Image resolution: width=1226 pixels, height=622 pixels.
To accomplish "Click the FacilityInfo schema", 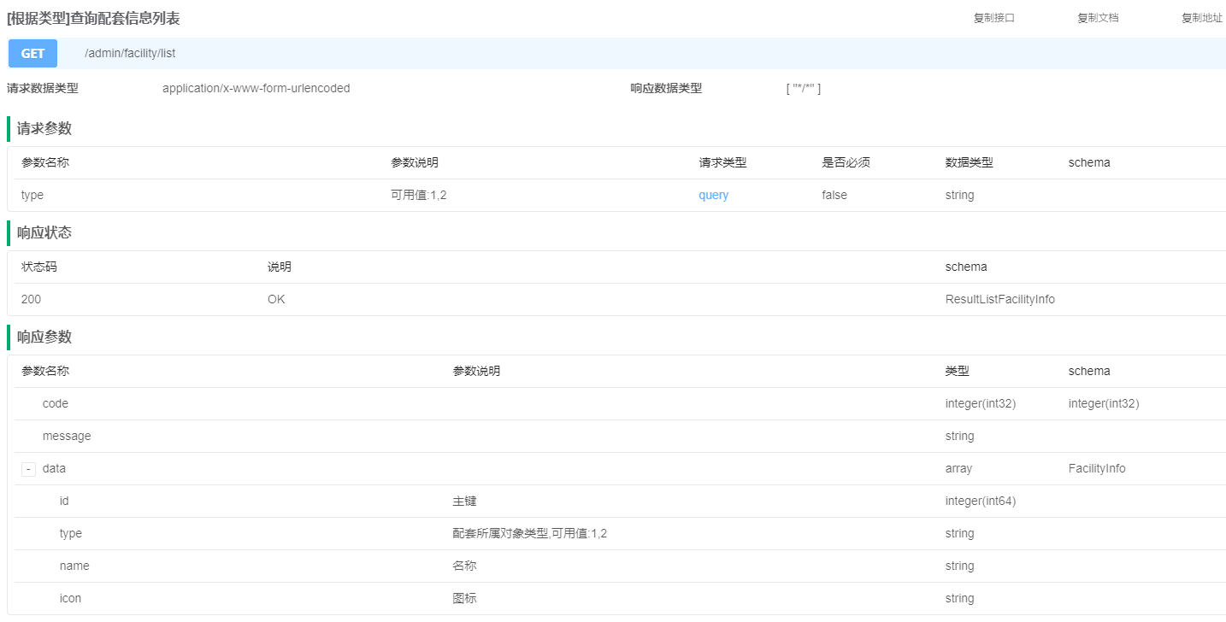I will tap(1097, 468).
